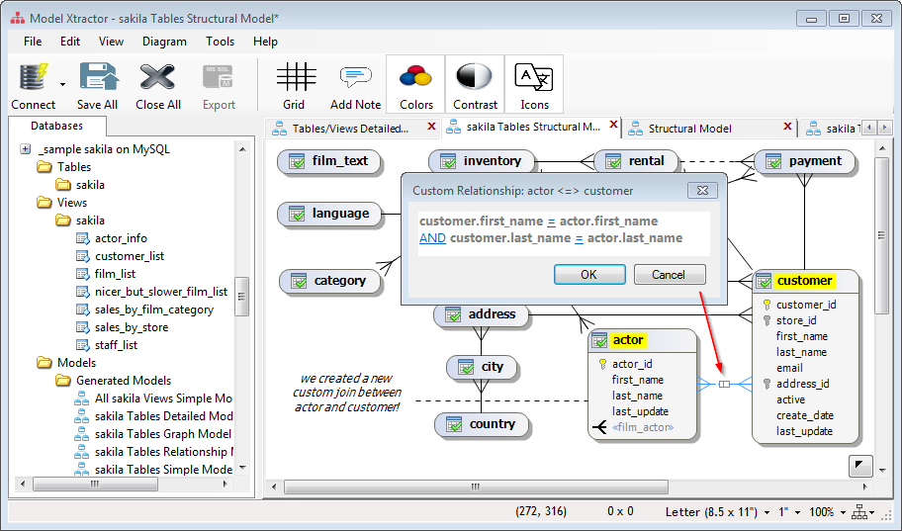This screenshot has height=531, width=902.
Task: Open the Connect dropdown arrow
Action: coord(62,85)
